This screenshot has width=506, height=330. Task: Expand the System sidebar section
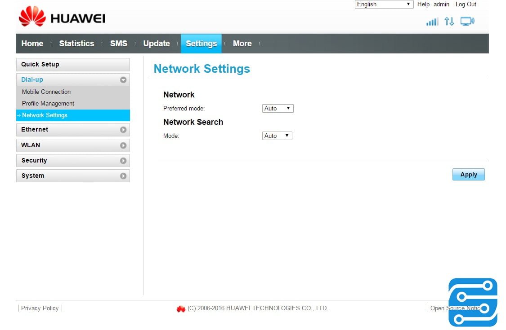tap(123, 176)
